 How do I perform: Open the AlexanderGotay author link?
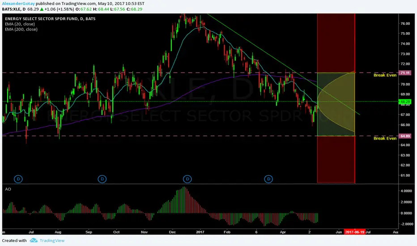click(x=18, y=4)
